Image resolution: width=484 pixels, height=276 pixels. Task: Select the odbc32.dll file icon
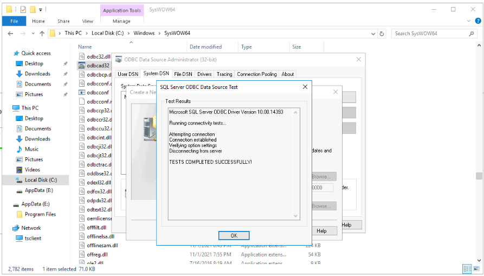tap(81, 56)
